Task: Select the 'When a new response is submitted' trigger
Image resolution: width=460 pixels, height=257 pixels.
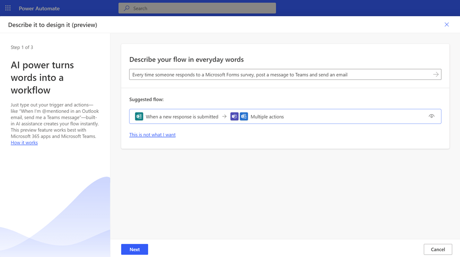Action: pos(182,117)
